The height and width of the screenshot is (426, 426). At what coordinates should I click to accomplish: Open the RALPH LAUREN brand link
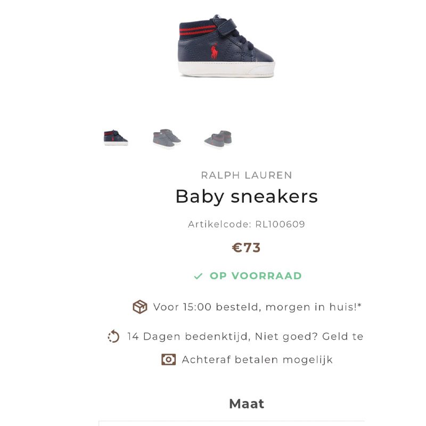247,175
